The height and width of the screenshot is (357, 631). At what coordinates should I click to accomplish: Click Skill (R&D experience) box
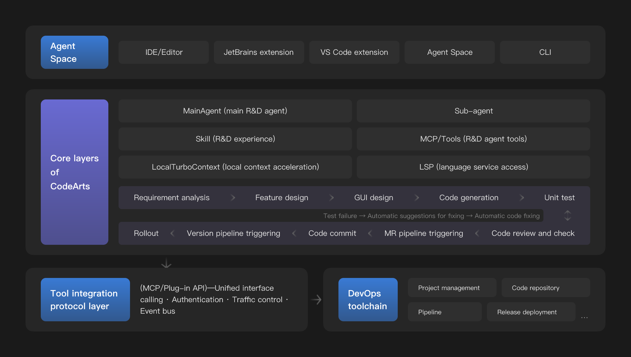[x=235, y=139]
